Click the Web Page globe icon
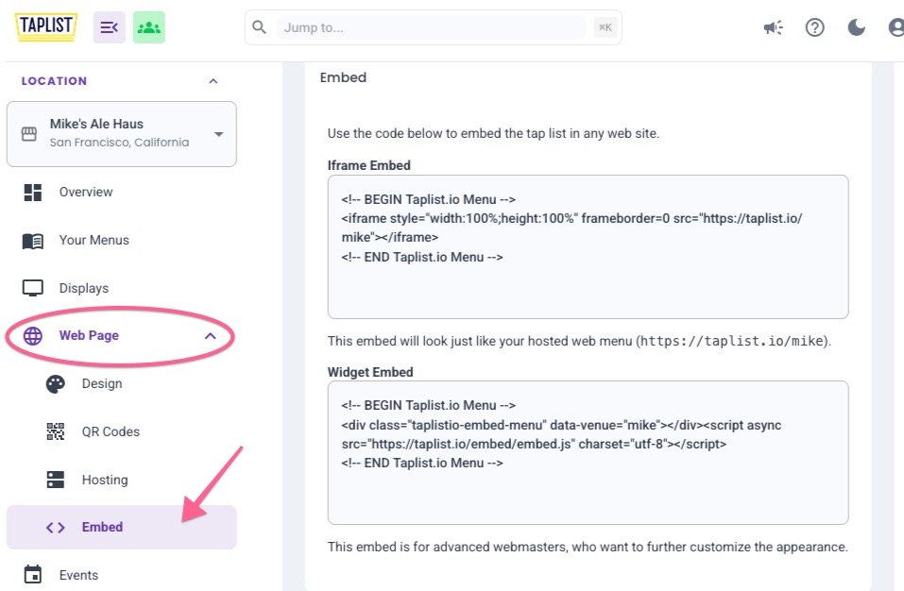 tap(33, 336)
